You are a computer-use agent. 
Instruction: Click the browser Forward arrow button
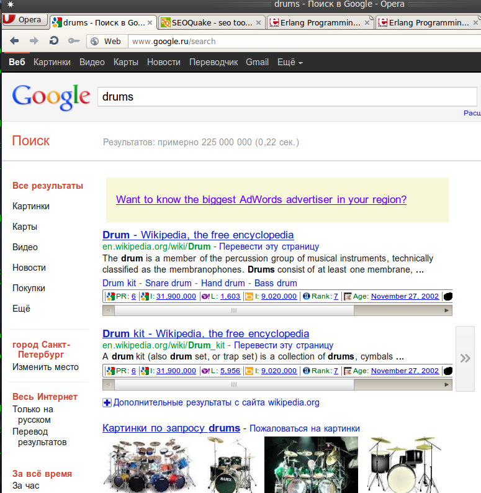pyautogui.click(x=34, y=41)
